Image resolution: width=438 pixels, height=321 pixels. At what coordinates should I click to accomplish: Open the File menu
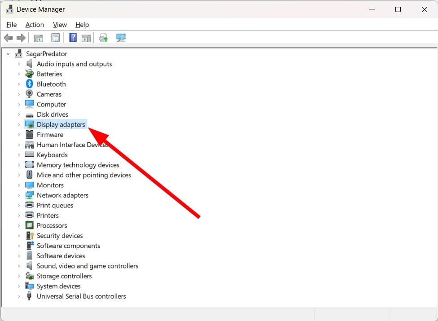click(12, 25)
